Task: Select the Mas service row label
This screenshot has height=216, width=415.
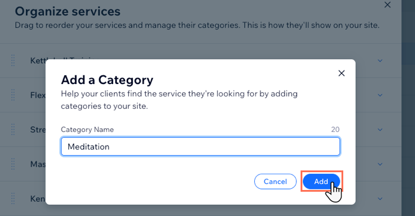Action: click(38, 165)
